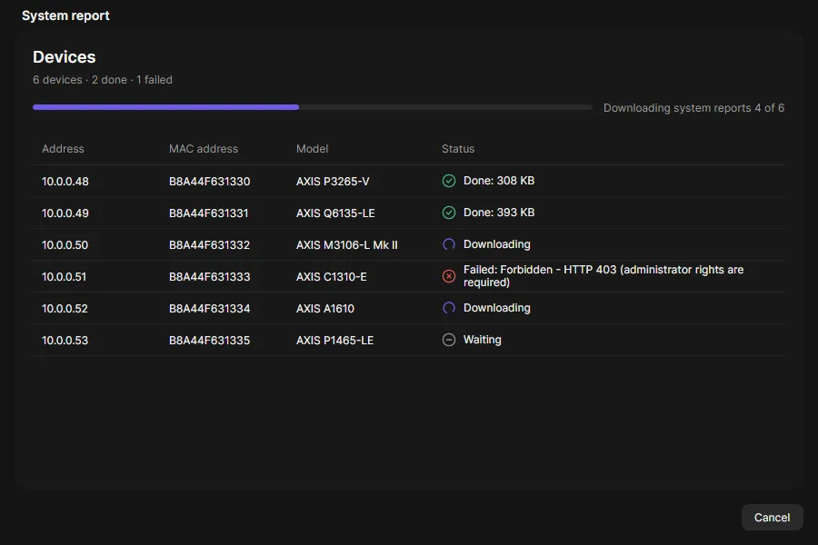The image size is (818, 545).
Task: Click MAC address B8A44F631335
Action: coord(210,341)
